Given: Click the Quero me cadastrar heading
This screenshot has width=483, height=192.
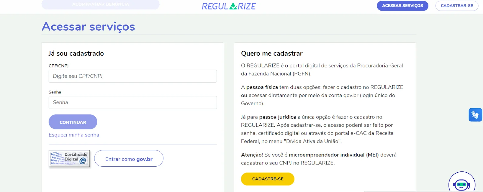Looking at the screenshot, I should click(272, 54).
